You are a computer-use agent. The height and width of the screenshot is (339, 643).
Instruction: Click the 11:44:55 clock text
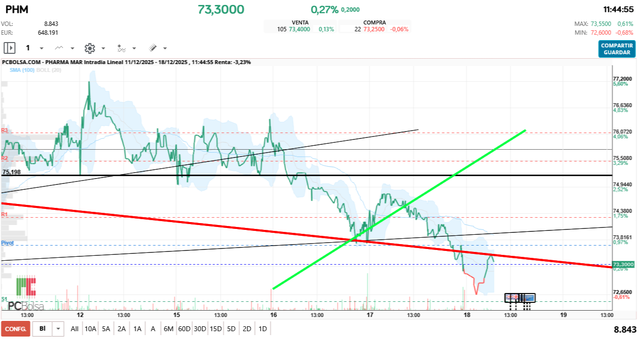pos(619,9)
